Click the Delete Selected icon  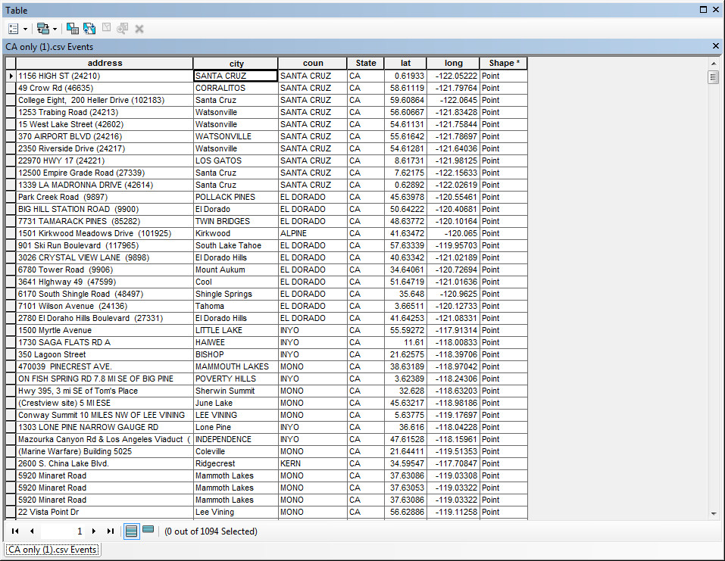tap(139, 29)
